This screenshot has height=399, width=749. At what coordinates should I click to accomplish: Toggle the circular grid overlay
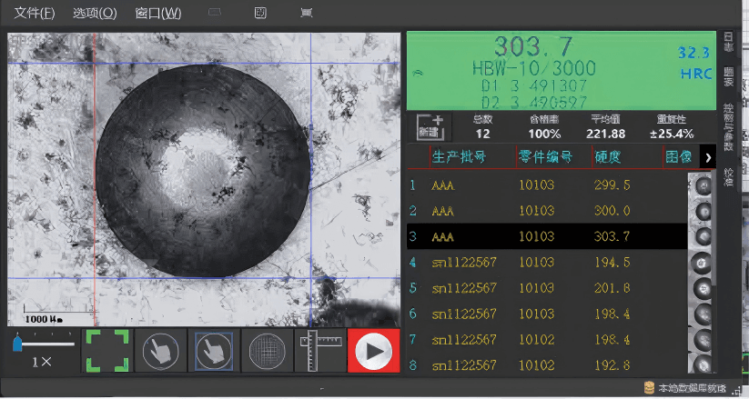point(266,351)
